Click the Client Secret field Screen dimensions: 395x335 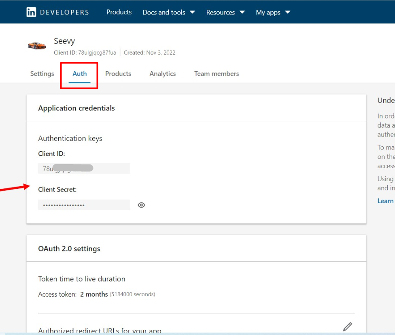pos(84,205)
